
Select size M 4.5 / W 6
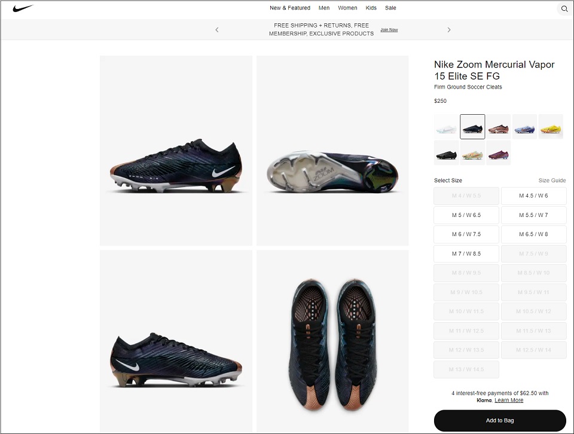pyautogui.click(x=534, y=195)
